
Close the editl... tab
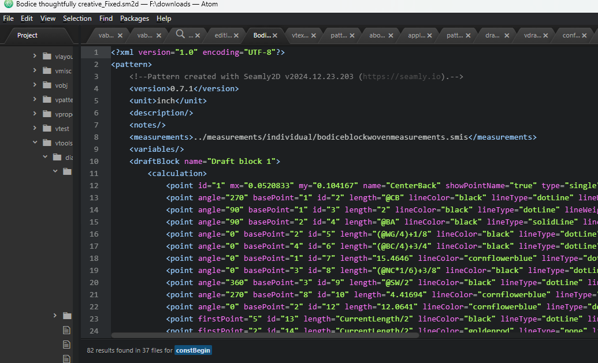236,35
